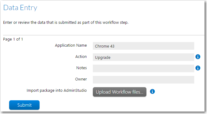Click the Import package into AdminStudio label

[x=57, y=91]
